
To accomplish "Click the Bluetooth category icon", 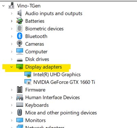I will (x=19, y=36).
